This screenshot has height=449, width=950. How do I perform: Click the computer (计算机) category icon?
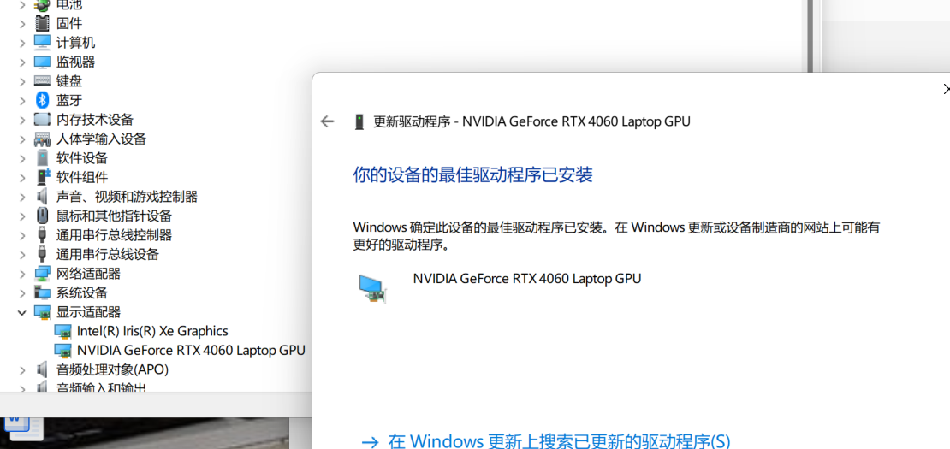pos(43,43)
